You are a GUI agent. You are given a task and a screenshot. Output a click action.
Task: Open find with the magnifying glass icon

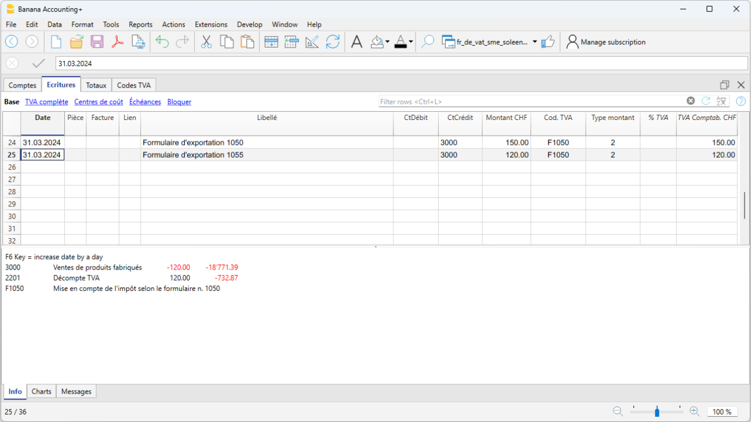pyautogui.click(x=428, y=42)
